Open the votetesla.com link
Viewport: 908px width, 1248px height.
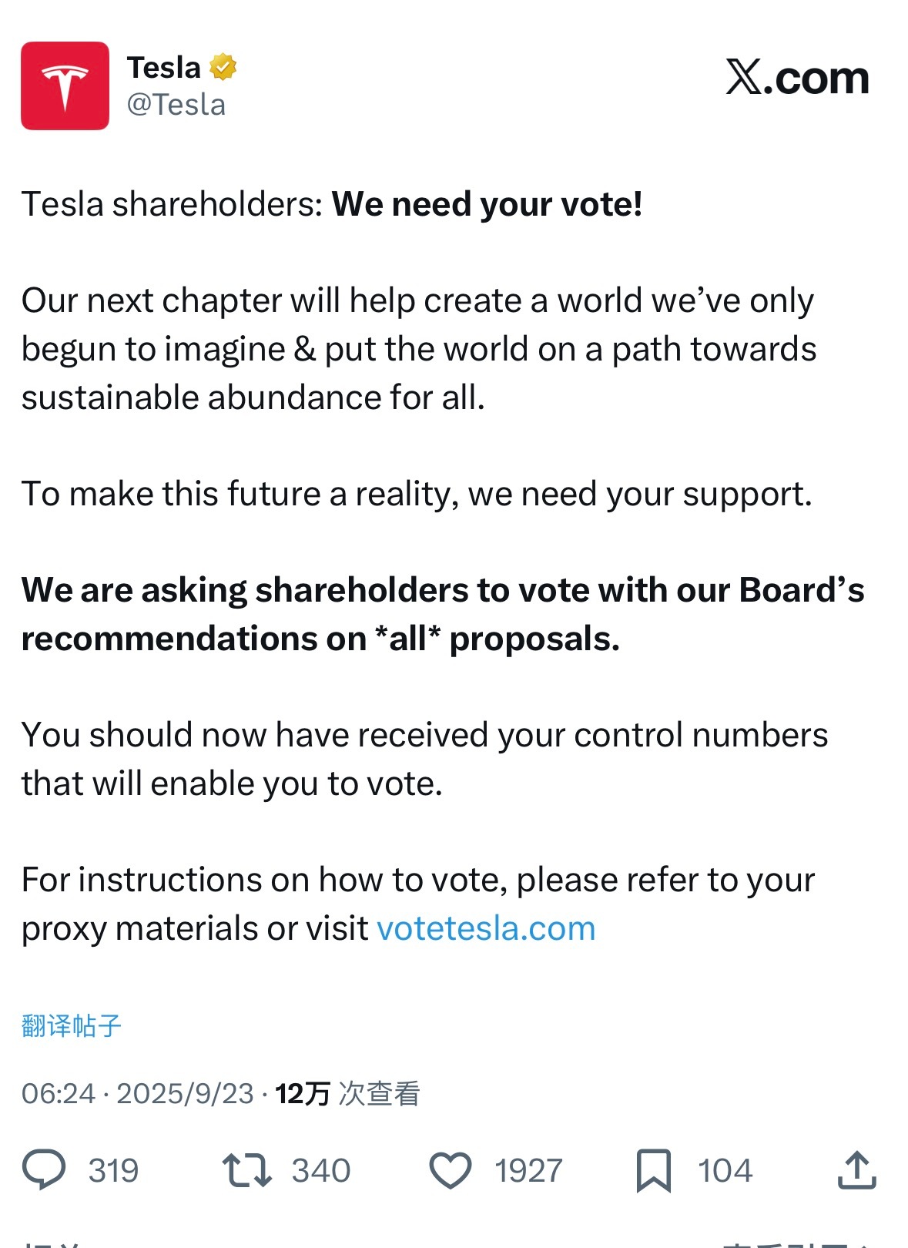(x=486, y=928)
